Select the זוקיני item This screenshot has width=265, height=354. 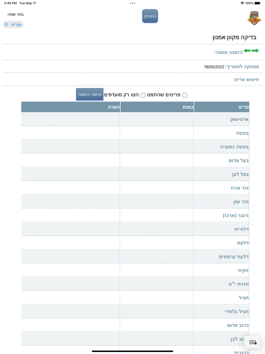[243, 270]
